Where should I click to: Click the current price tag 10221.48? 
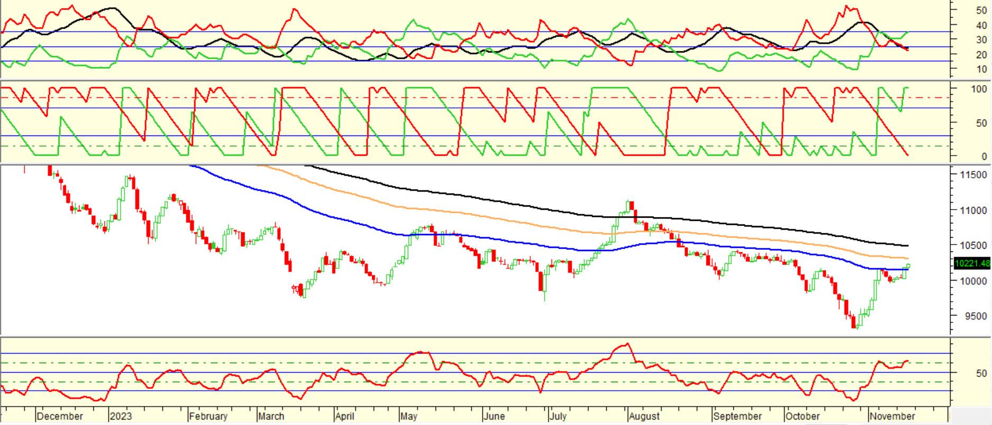coord(972,263)
